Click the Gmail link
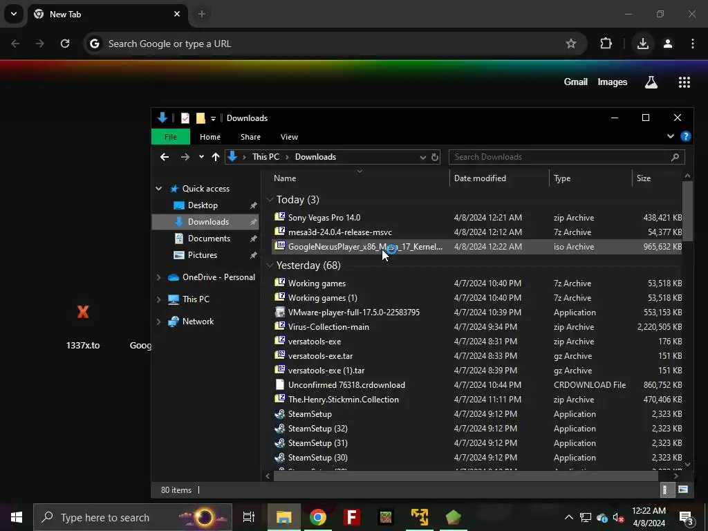 pos(576,82)
